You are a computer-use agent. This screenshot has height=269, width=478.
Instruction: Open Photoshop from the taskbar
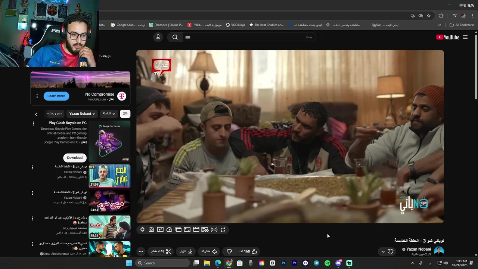pyautogui.click(x=283, y=263)
